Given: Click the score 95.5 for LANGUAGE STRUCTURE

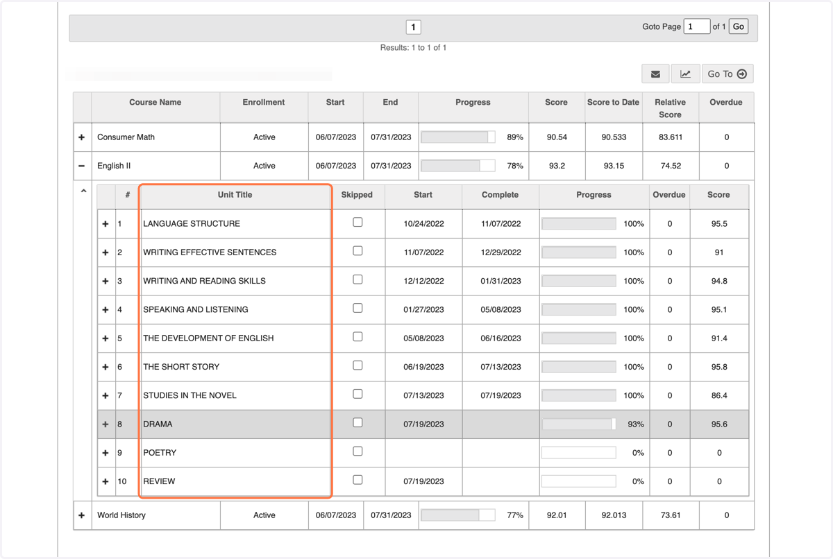Looking at the screenshot, I should coord(719,224).
